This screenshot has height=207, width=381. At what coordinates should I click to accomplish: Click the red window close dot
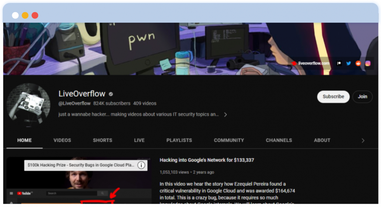[x=35, y=15]
